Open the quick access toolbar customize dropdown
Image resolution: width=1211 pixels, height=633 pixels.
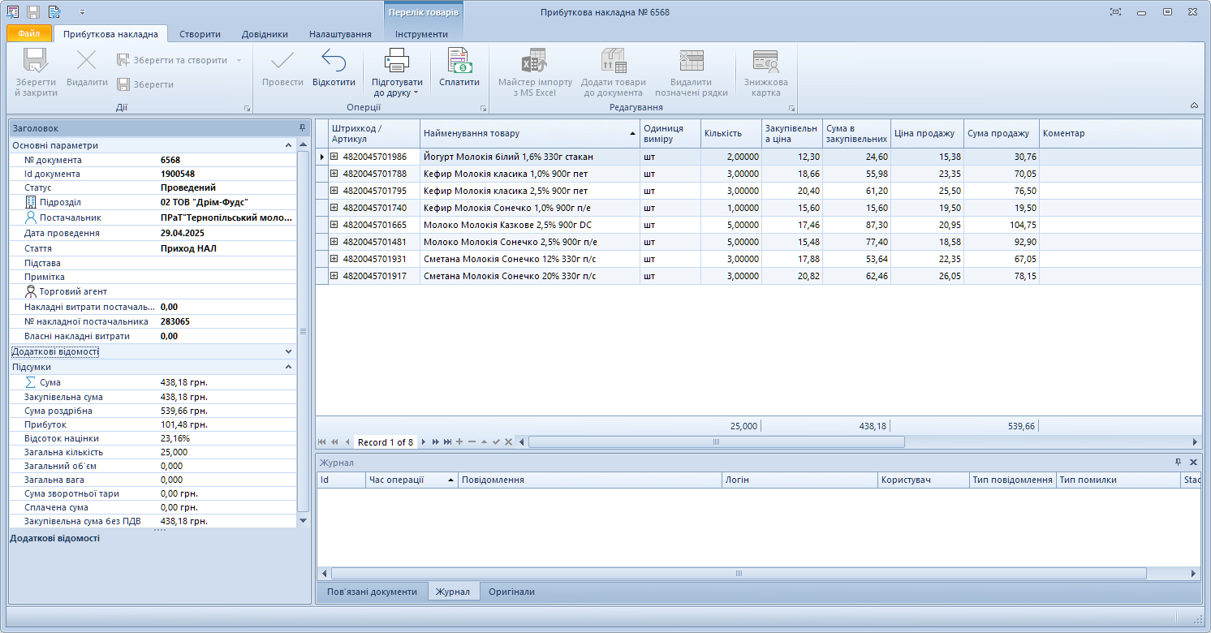[x=82, y=12]
